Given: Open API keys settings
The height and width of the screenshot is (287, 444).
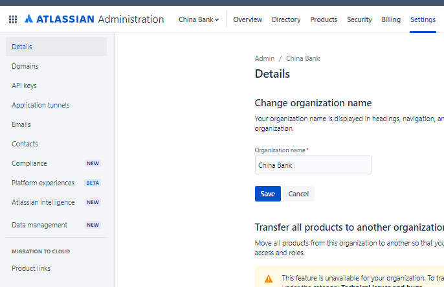Looking at the screenshot, I should [x=56, y=86].
